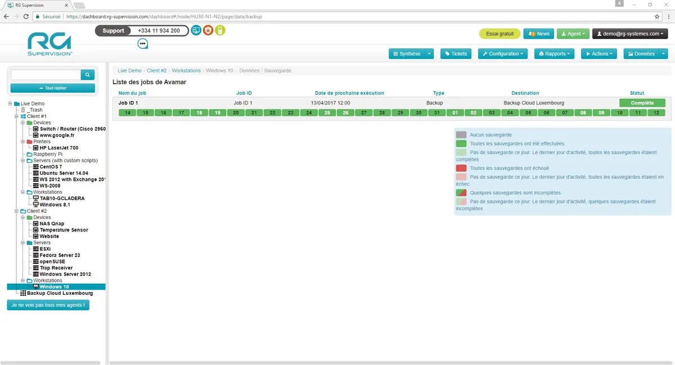This screenshot has width=675, height=365.
Task: Select the HP LaserJet 700 printer
Action: [59, 148]
